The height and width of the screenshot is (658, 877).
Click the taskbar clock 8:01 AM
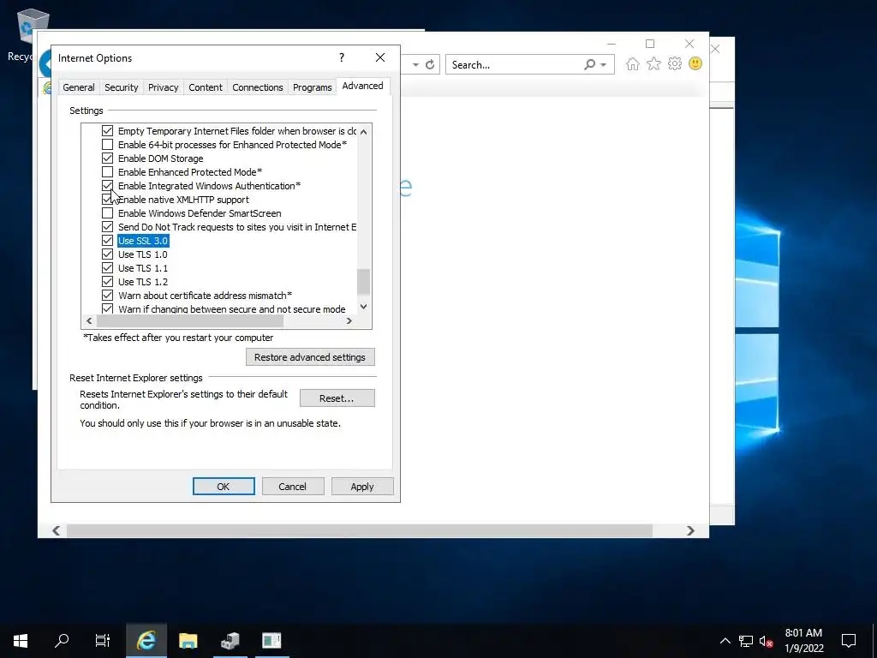tap(803, 633)
